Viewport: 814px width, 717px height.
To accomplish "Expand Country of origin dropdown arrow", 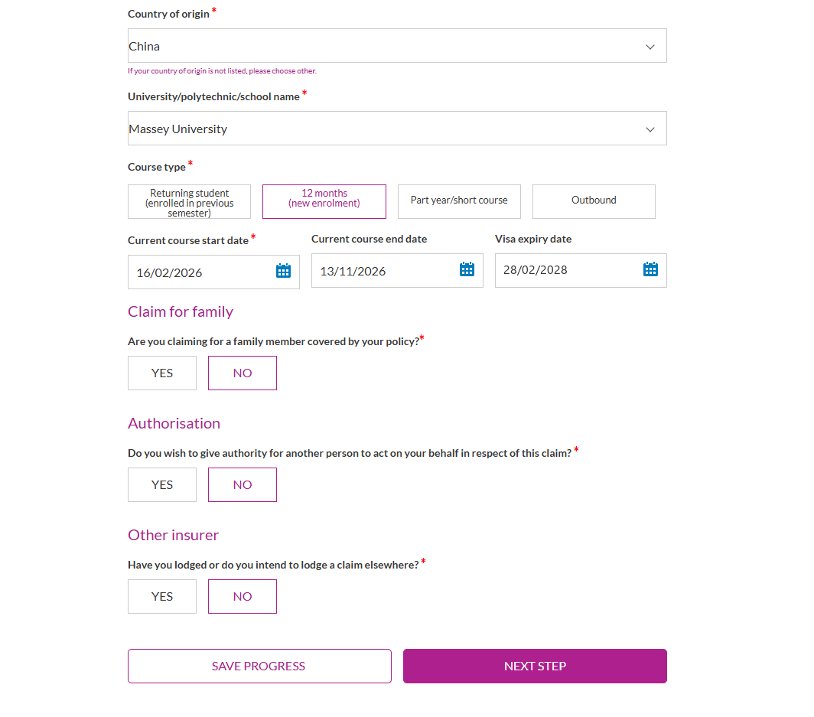I will 650,47.
